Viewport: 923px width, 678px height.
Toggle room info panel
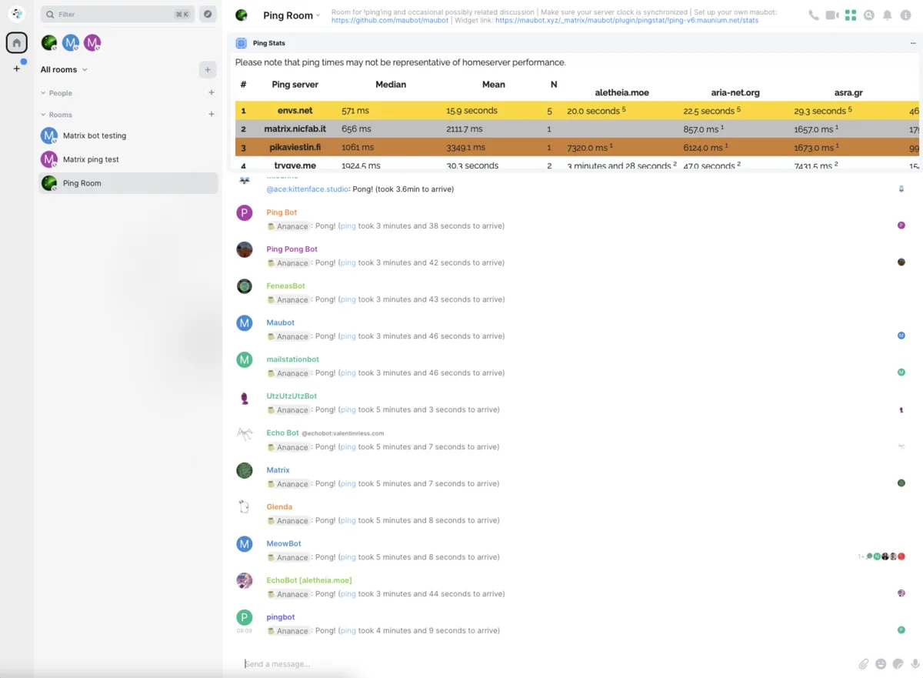pos(905,15)
